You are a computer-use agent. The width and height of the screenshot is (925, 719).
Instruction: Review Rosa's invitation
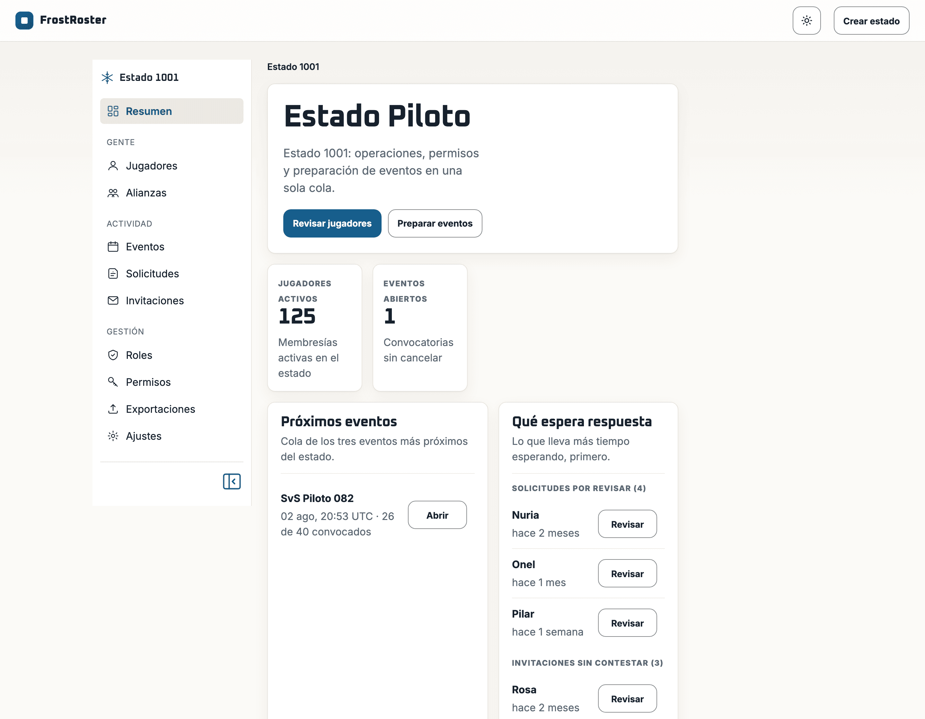(627, 699)
